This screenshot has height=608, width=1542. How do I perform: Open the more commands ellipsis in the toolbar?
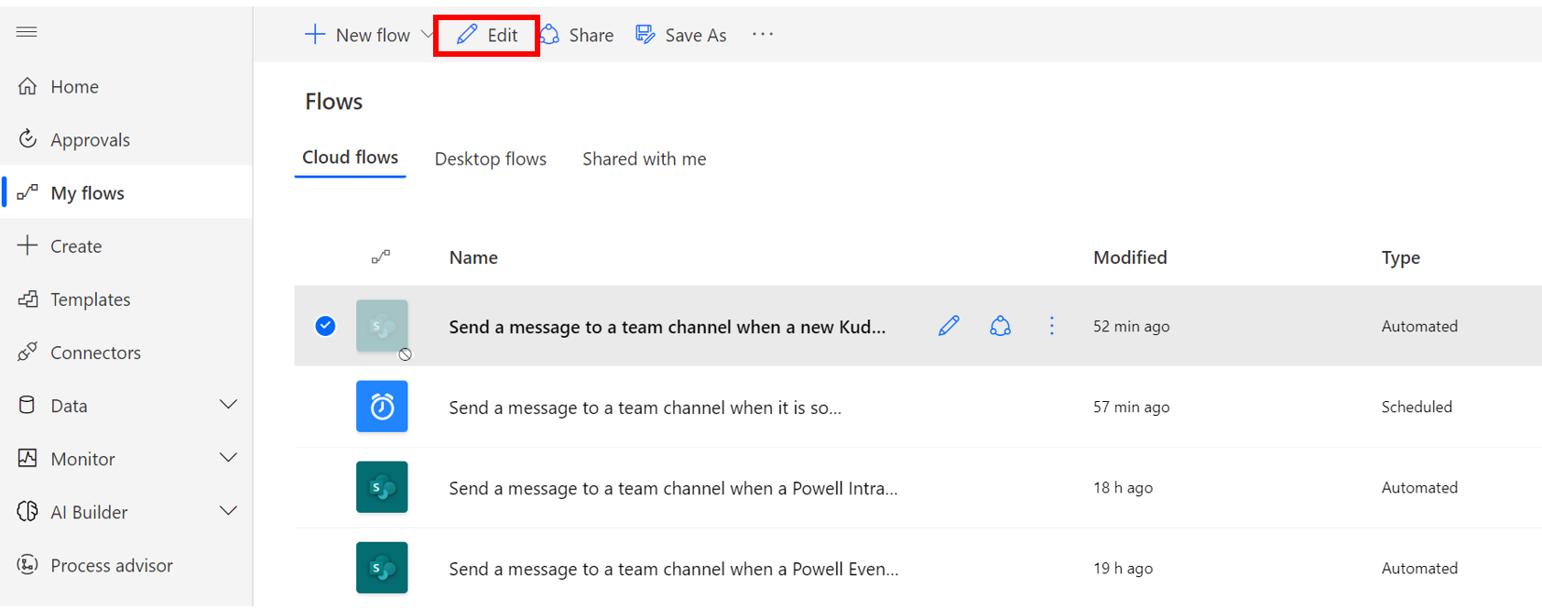click(763, 35)
